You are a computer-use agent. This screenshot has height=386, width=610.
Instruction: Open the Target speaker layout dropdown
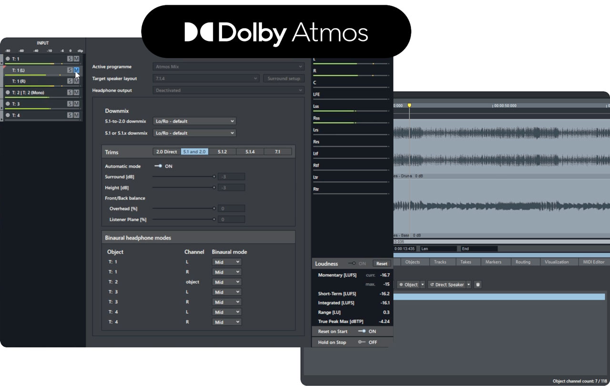(206, 79)
